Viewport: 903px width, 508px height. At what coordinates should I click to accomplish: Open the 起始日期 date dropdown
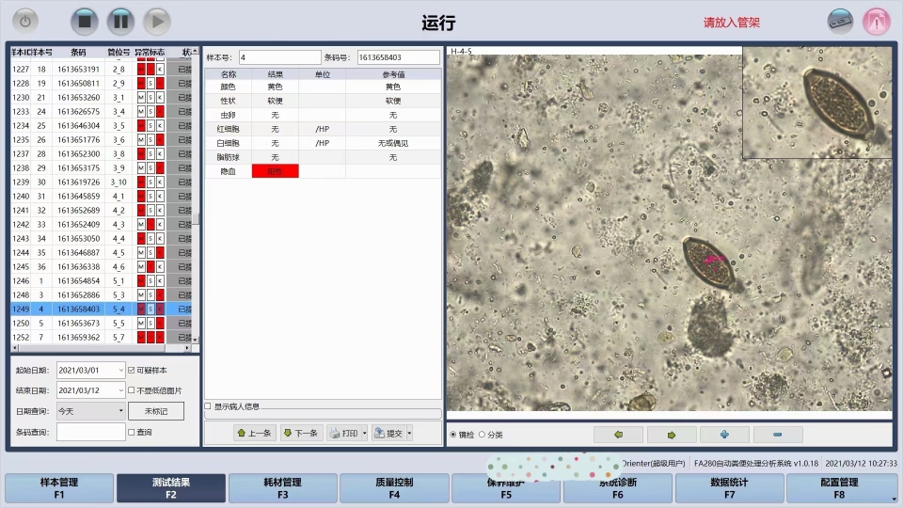click(x=121, y=370)
